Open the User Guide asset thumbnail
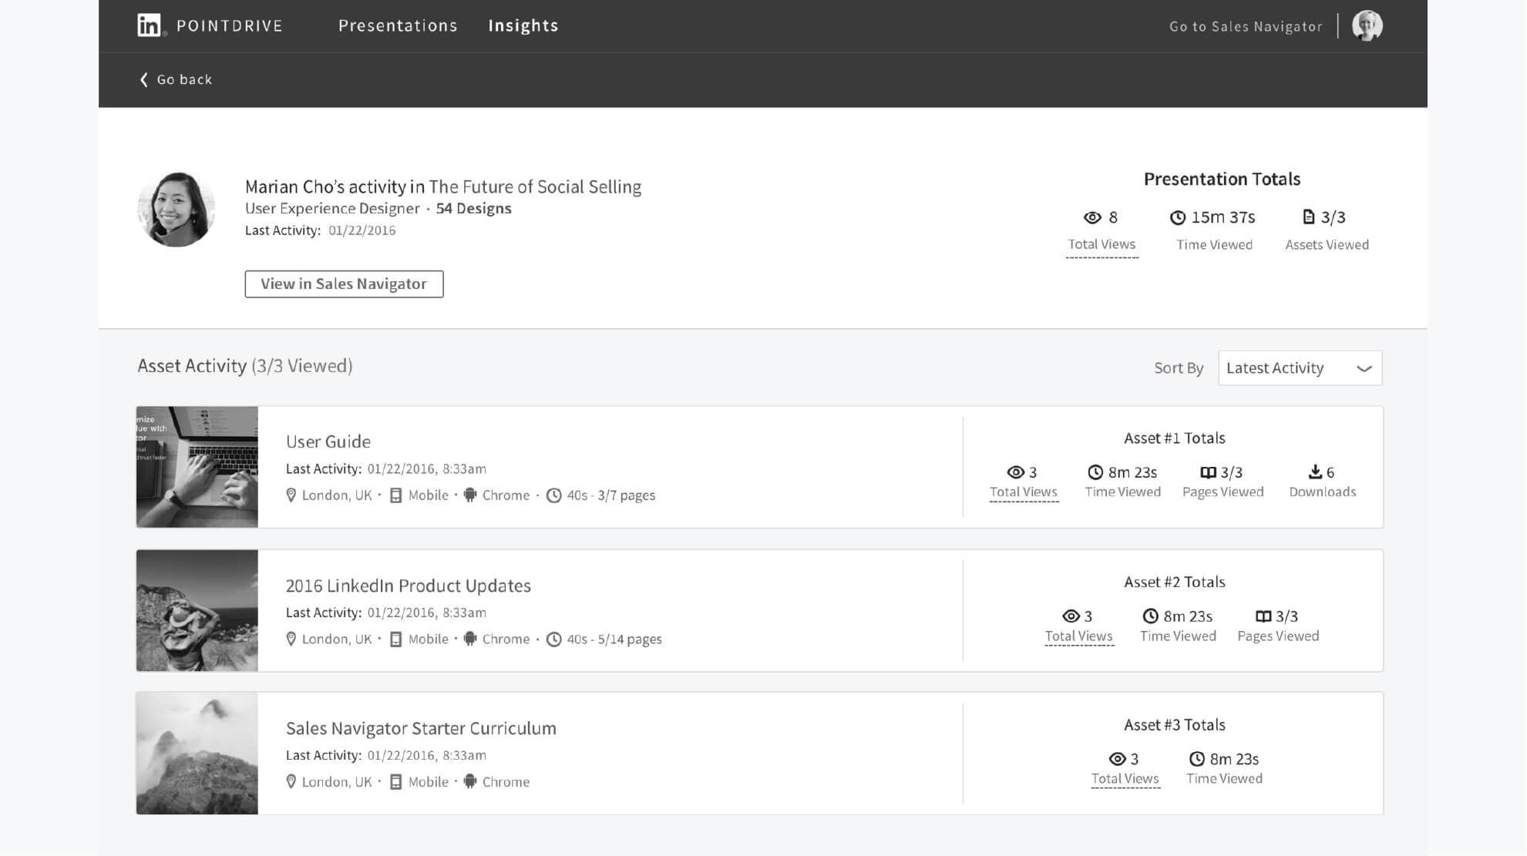The width and height of the screenshot is (1527, 856). point(197,467)
